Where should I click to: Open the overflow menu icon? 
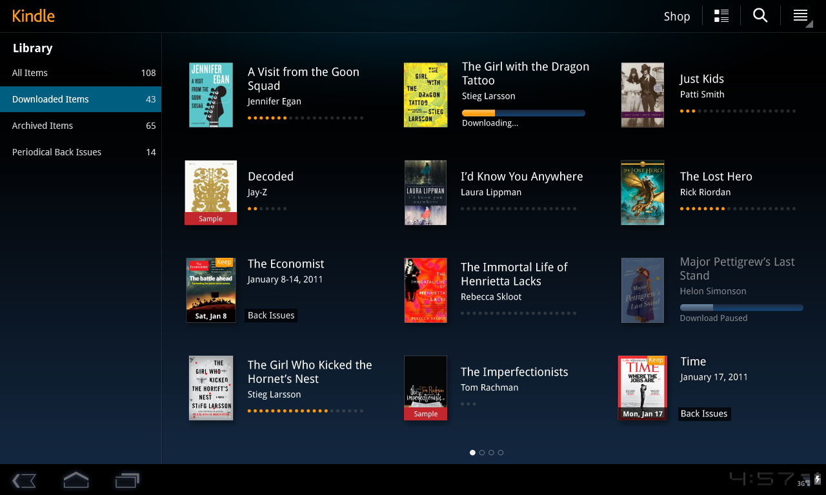pos(801,16)
